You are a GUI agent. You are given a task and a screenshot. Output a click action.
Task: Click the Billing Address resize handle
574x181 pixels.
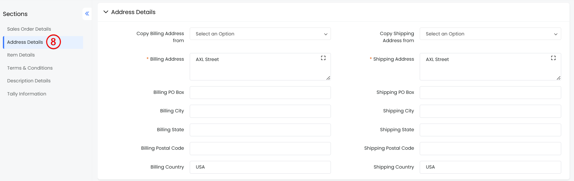328,78
